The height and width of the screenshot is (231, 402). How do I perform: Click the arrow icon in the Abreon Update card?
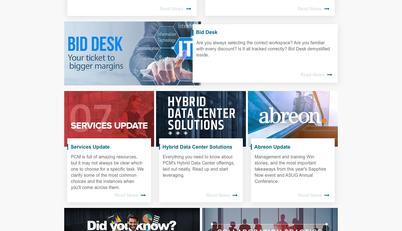point(327,195)
